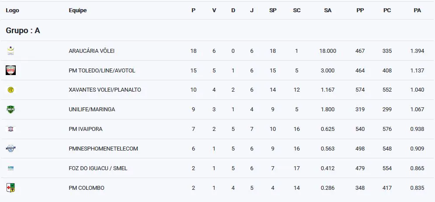This screenshot has height=202, width=435.
Task: Click the Xavantes Volei/Planalto yellow logo
Action: (x=10, y=90)
